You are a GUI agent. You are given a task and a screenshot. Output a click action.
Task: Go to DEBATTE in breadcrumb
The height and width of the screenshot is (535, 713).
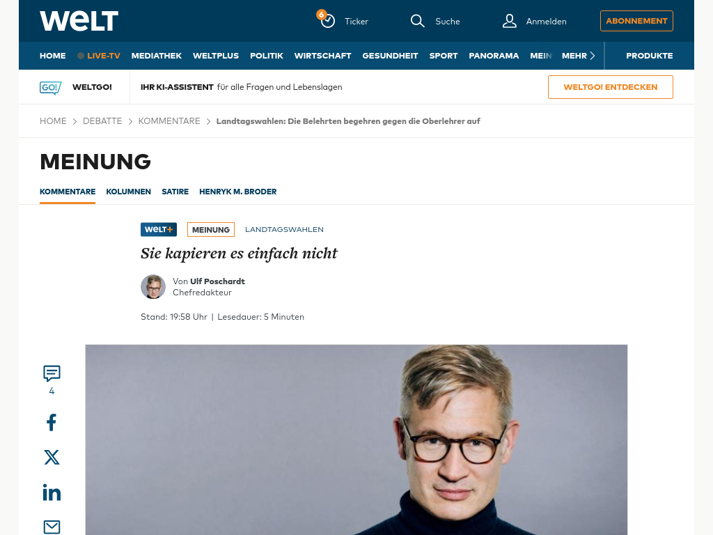(102, 121)
